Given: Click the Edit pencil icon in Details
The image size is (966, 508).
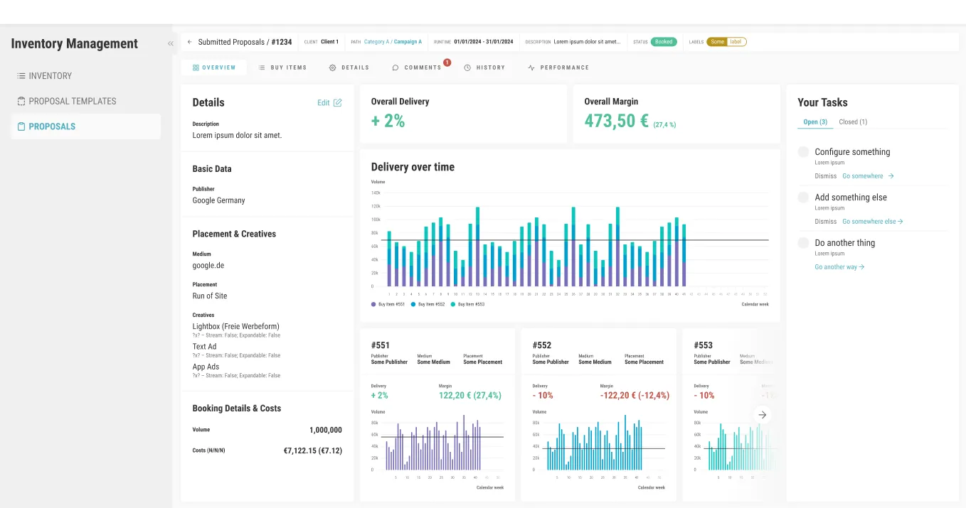Looking at the screenshot, I should [338, 102].
